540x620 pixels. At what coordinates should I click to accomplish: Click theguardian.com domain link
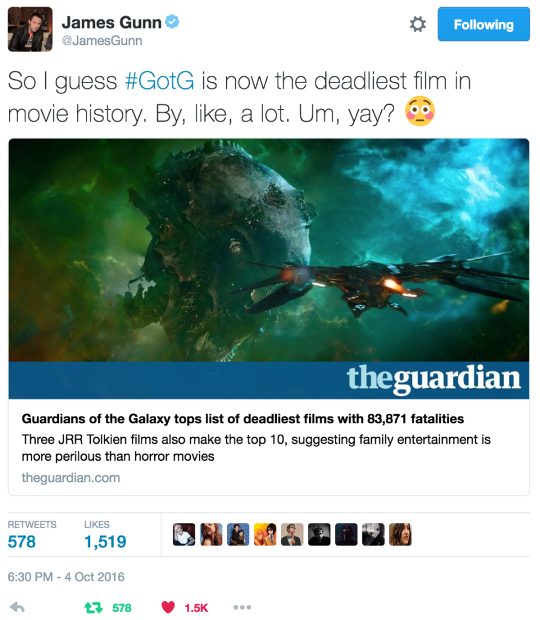pyautogui.click(x=71, y=478)
